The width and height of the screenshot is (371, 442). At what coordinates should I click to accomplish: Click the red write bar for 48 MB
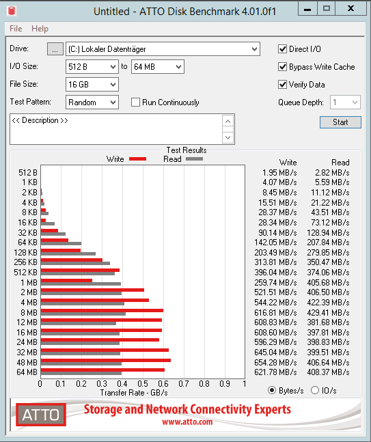click(x=106, y=360)
